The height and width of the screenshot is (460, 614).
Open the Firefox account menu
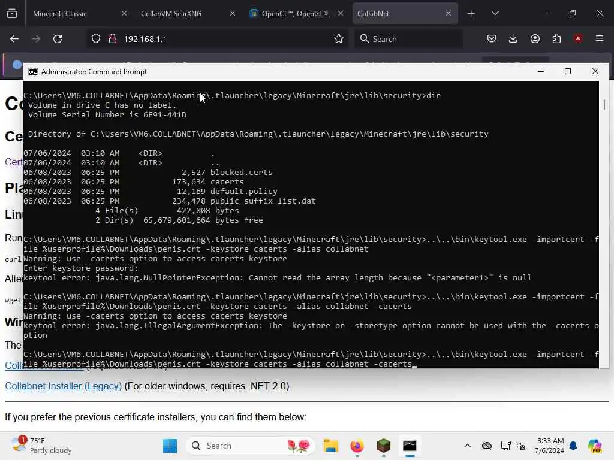click(535, 38)
